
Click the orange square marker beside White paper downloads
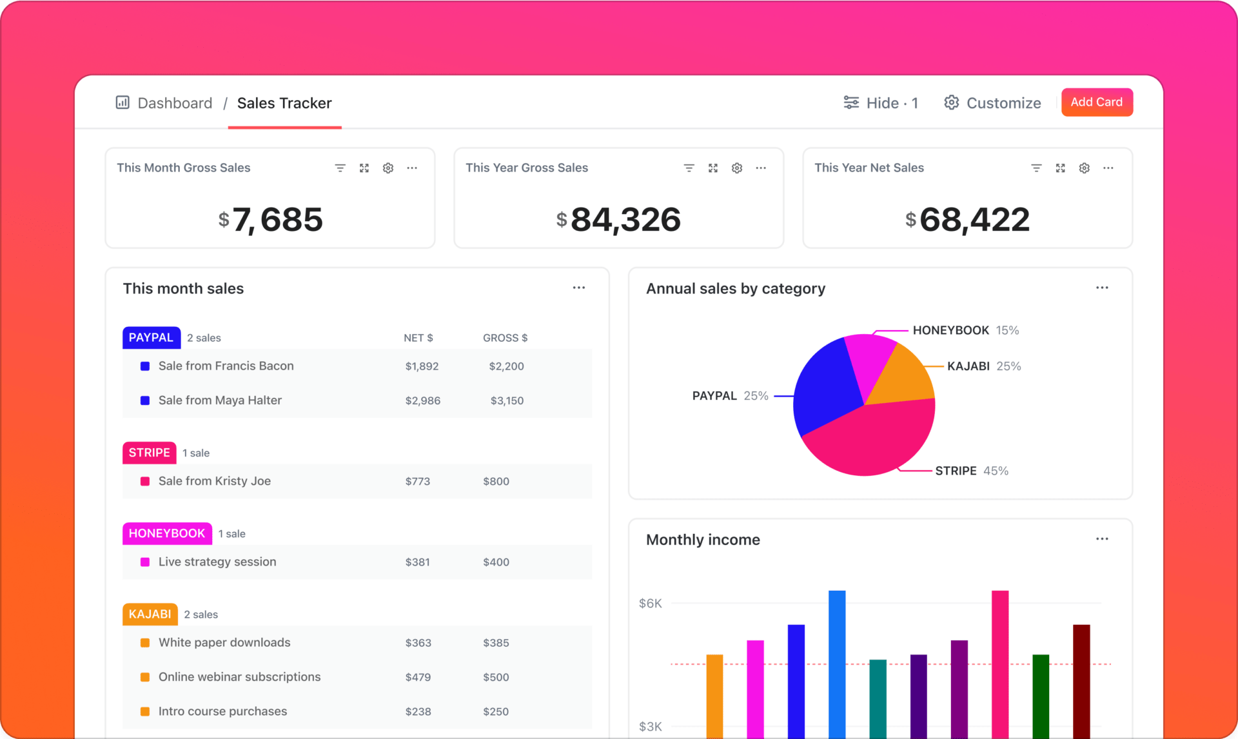[144, 642]
